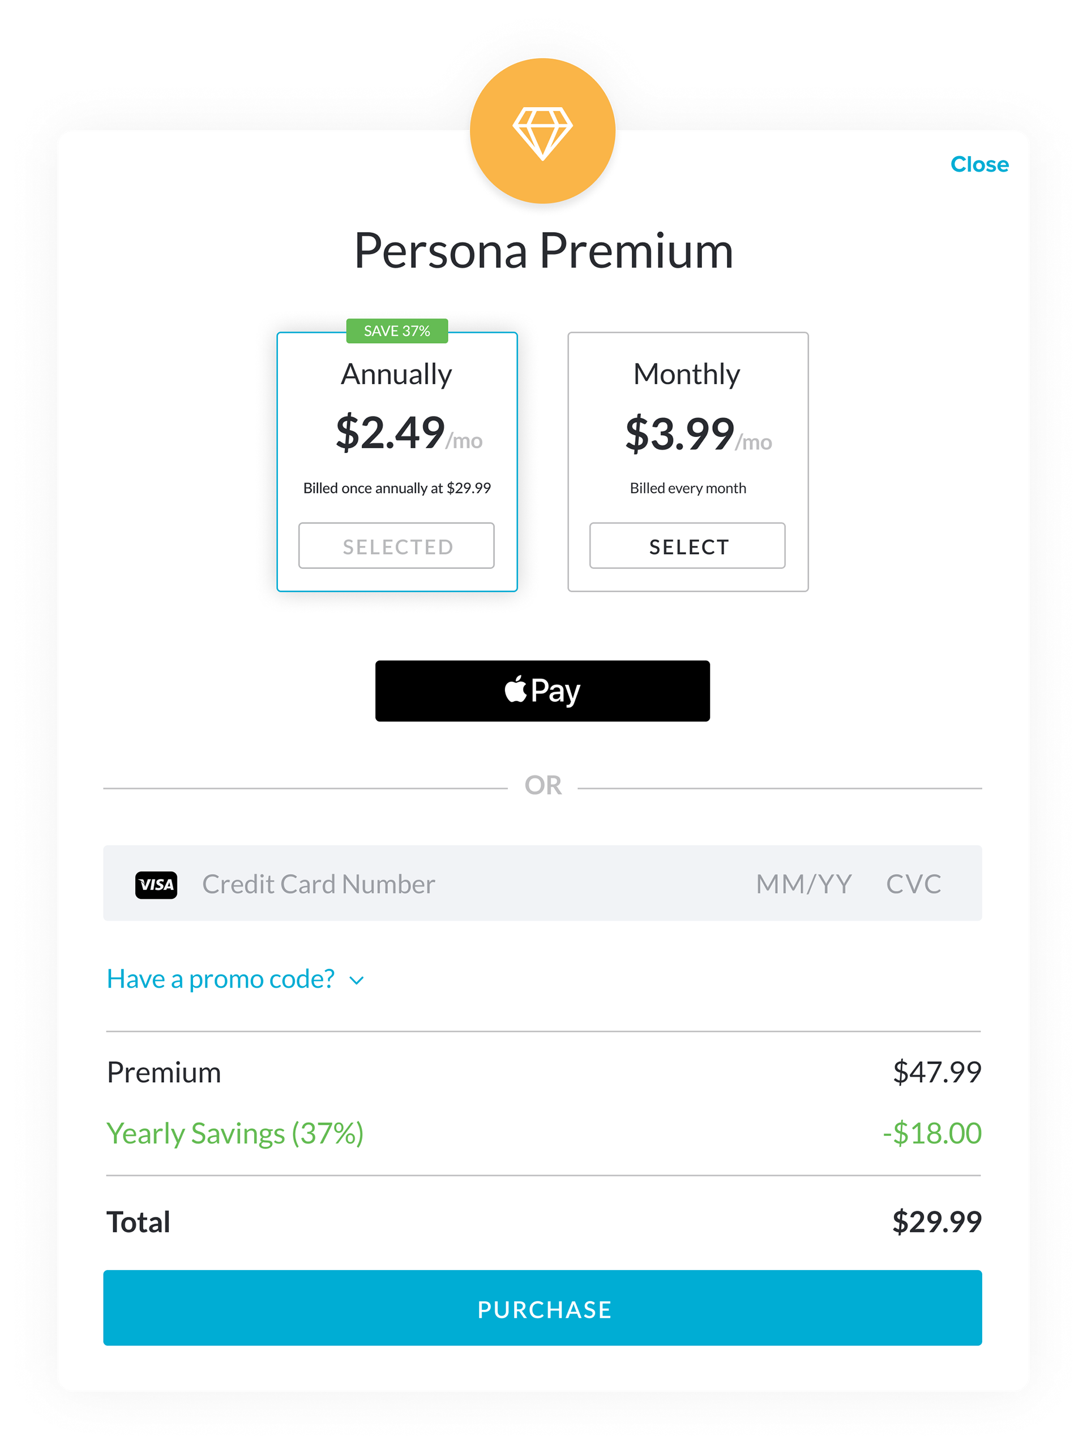Click the MM/YY expiry date field

click(804, 884)
